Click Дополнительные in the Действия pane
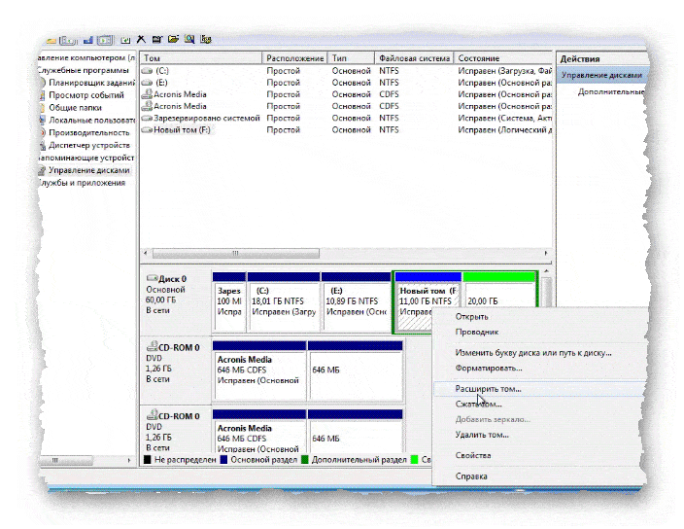 point(611,91)
